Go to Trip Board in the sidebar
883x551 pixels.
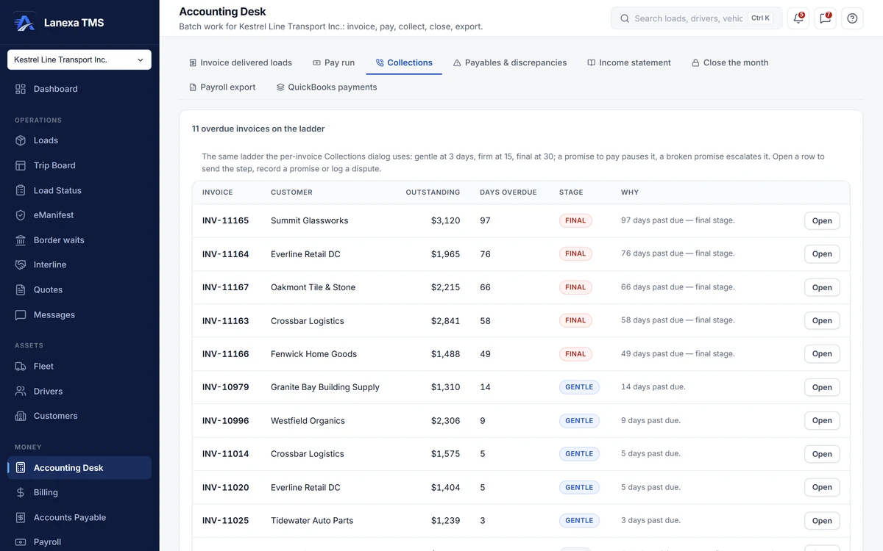point(79,165)
